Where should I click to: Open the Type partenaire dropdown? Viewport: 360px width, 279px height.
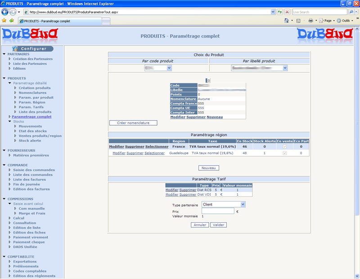click(223, 204)
